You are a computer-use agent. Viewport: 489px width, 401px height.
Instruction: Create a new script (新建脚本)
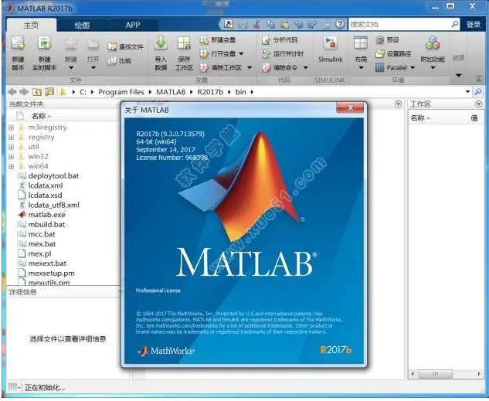(x=18, y=53)
